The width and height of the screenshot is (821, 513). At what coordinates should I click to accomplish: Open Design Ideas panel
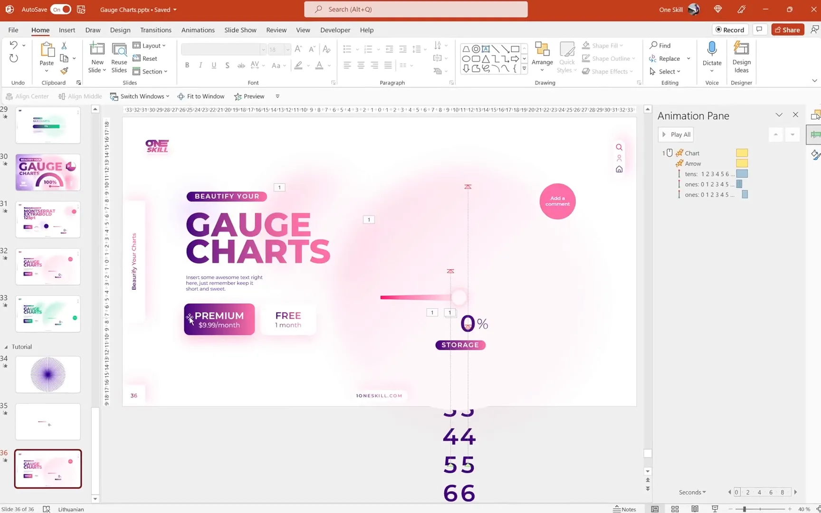point(741,57)
